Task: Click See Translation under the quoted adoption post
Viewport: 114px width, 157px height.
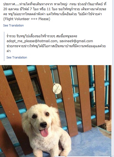Action: [x=17, y=57]
